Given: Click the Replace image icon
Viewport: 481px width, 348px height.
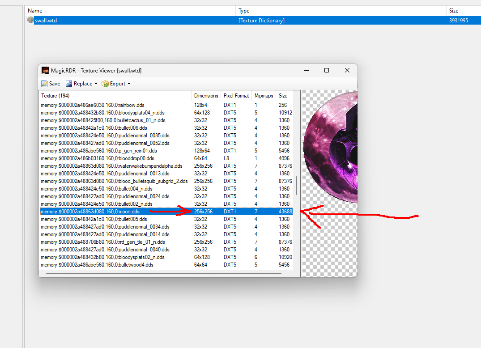Looking at the screenshot, I should point(69,84).
